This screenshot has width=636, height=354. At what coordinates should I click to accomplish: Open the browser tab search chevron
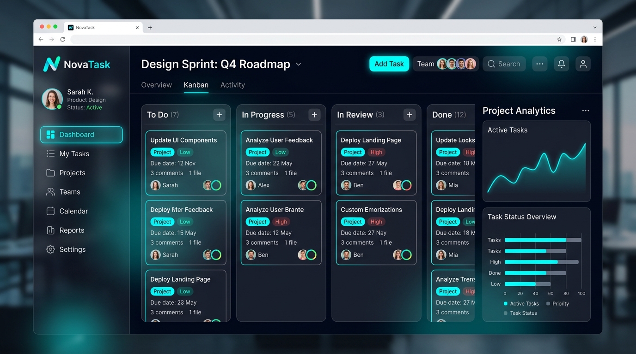(595, 28)
